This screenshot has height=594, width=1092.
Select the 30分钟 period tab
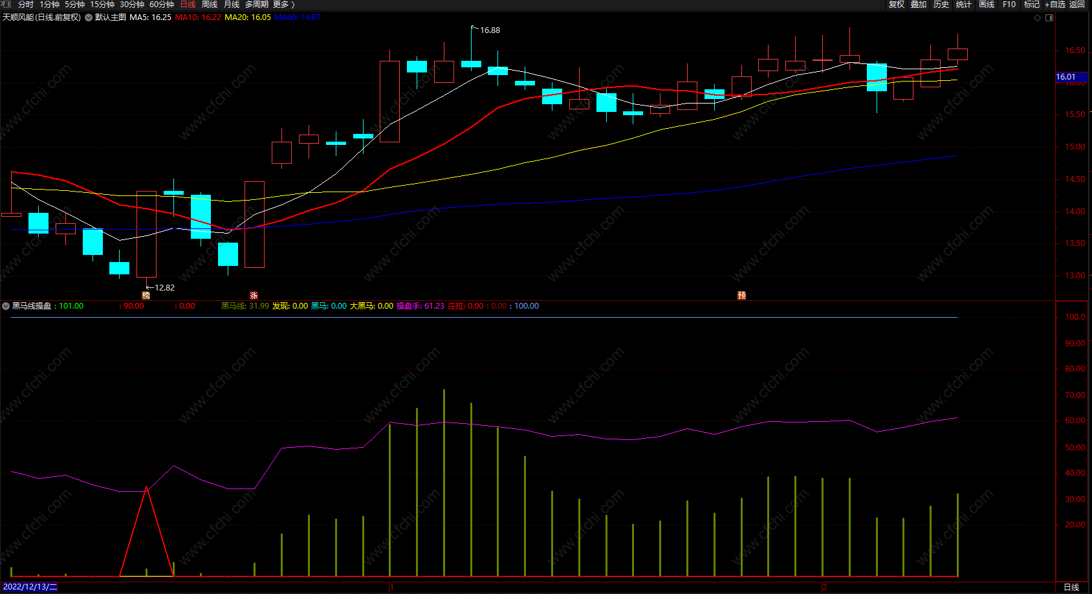coord(132,5)
